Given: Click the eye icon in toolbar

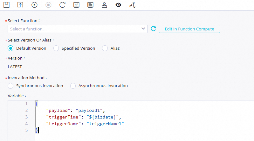Looking at the screenshot, I should (x=118, y=5).
